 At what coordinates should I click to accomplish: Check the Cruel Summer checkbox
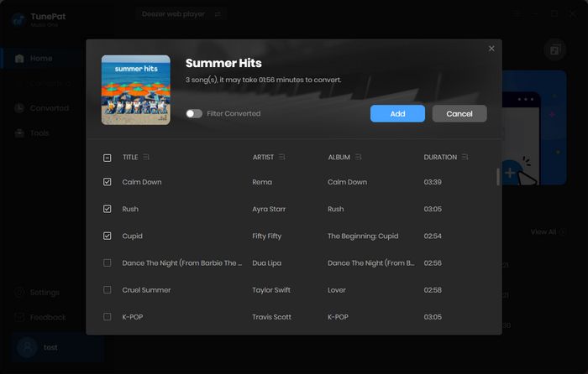point(107,290)
